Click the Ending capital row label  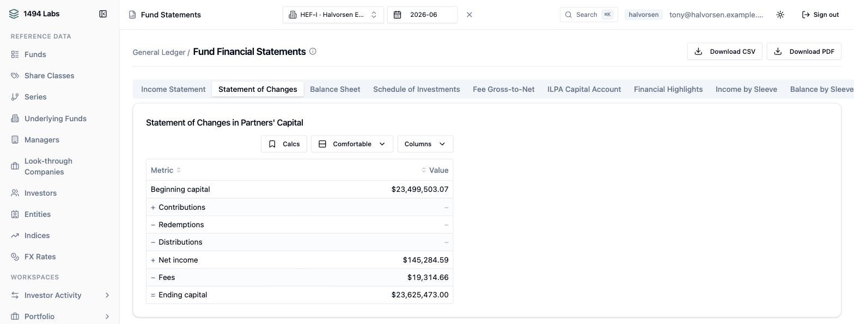(x=182, y=295)
